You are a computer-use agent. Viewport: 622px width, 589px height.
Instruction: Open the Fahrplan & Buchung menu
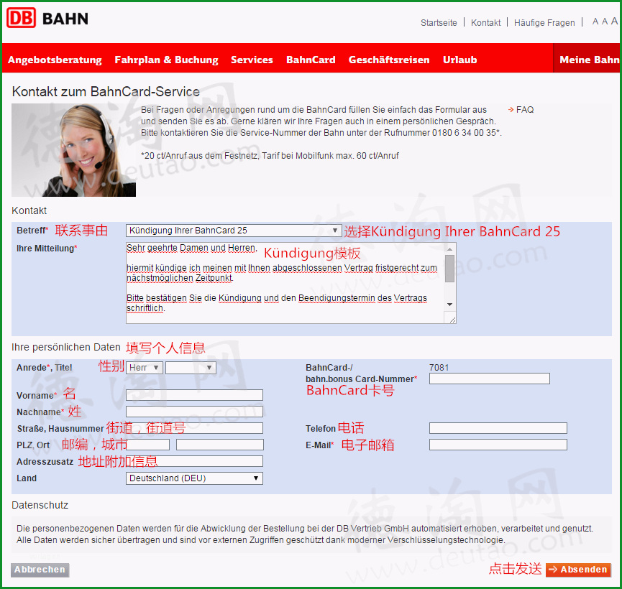(x=166, y=60)
